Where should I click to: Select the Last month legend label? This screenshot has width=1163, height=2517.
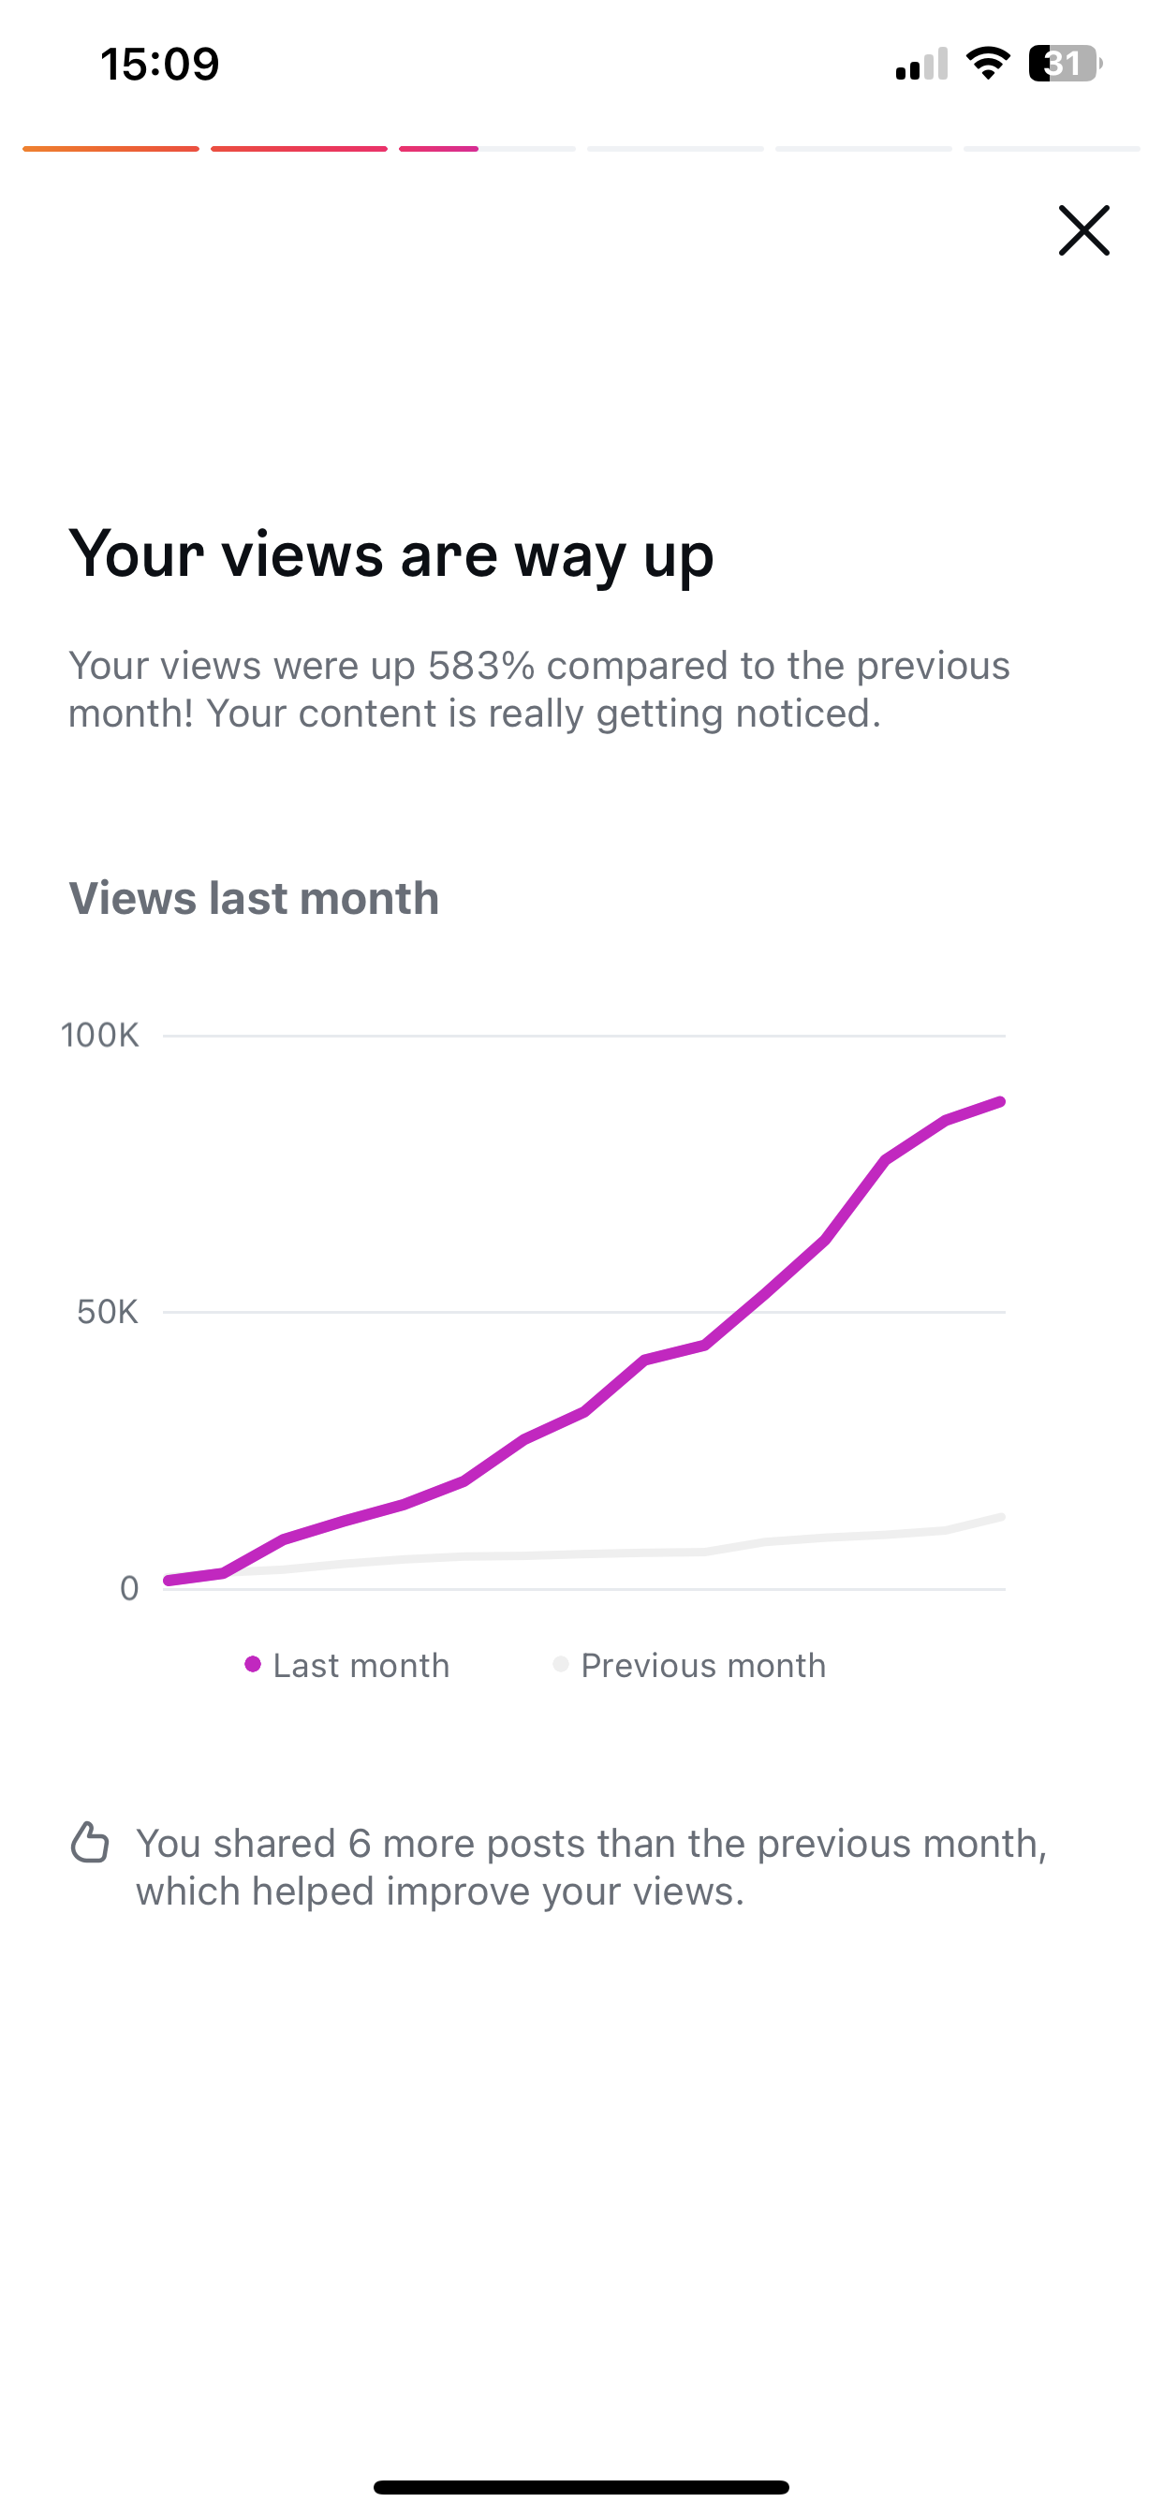click(x=361, y=1665)
